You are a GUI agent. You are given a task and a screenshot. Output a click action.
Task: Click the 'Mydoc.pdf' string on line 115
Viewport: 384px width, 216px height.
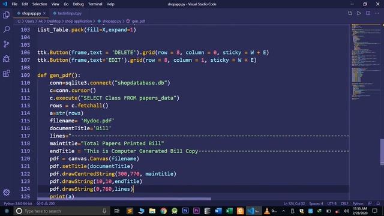point(97,121)
